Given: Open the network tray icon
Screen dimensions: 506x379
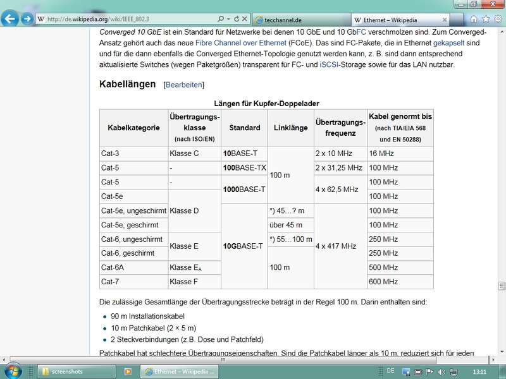Looking at the screenshot, I should tap(454, 372).
